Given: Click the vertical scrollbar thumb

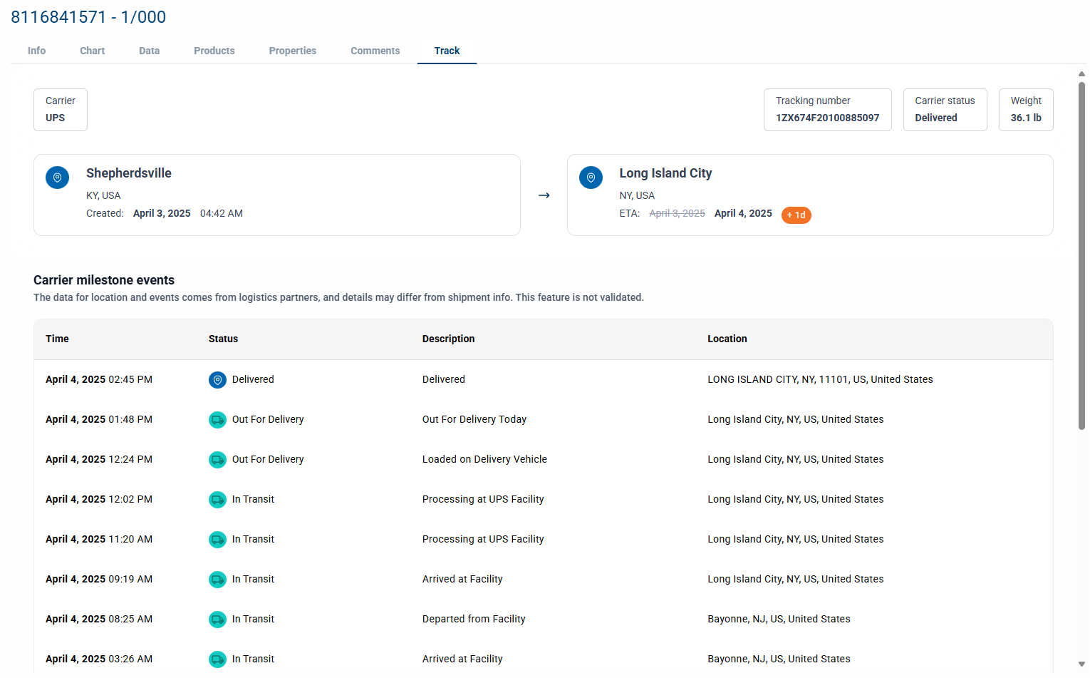Looking at the screenshot, I should click(1081, 255).
